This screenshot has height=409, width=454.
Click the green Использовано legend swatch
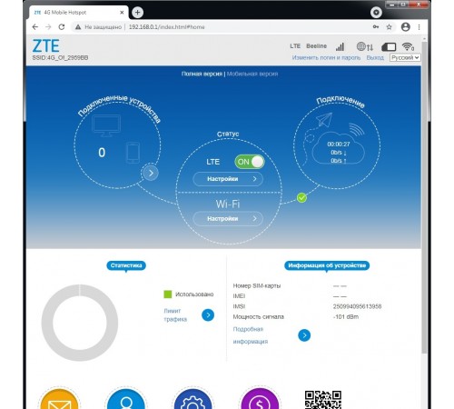(168, 294)
